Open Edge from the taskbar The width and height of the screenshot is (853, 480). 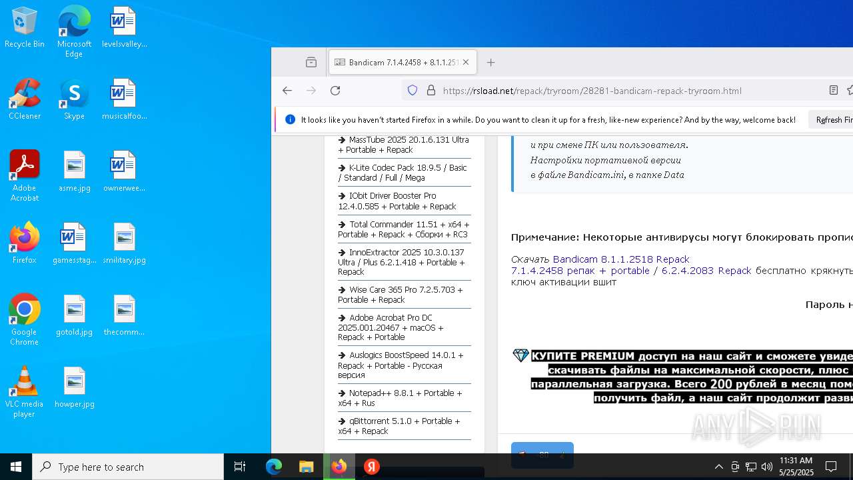pyautogui.click(x=274, y=467)
